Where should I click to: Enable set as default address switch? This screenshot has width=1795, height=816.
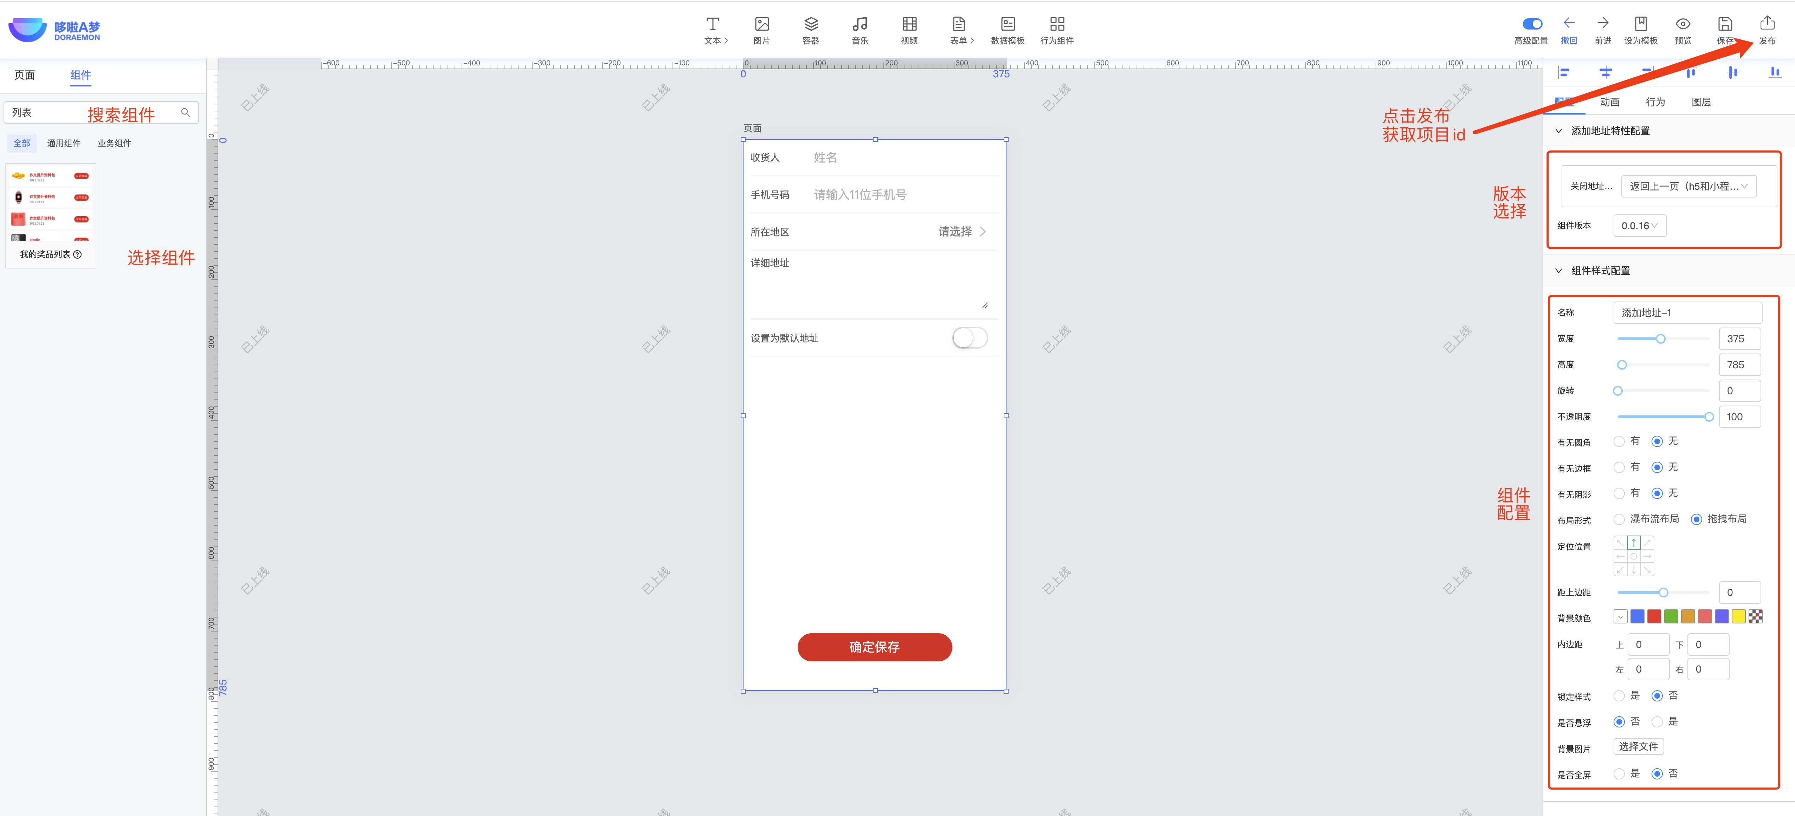[x=969, y=338]
